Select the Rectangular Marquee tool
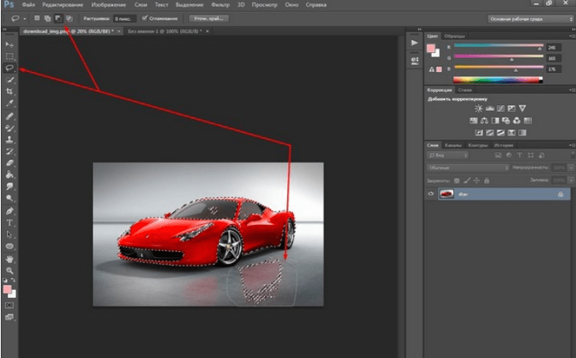The image size is (576, 358). (10, 56)
